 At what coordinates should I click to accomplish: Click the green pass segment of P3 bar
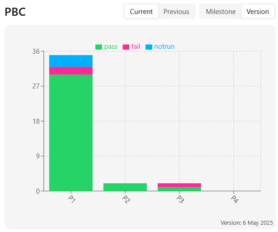click(179, 189)
